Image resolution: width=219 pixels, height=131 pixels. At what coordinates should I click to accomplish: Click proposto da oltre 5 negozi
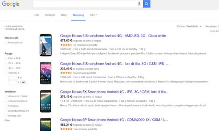[87, 41]
